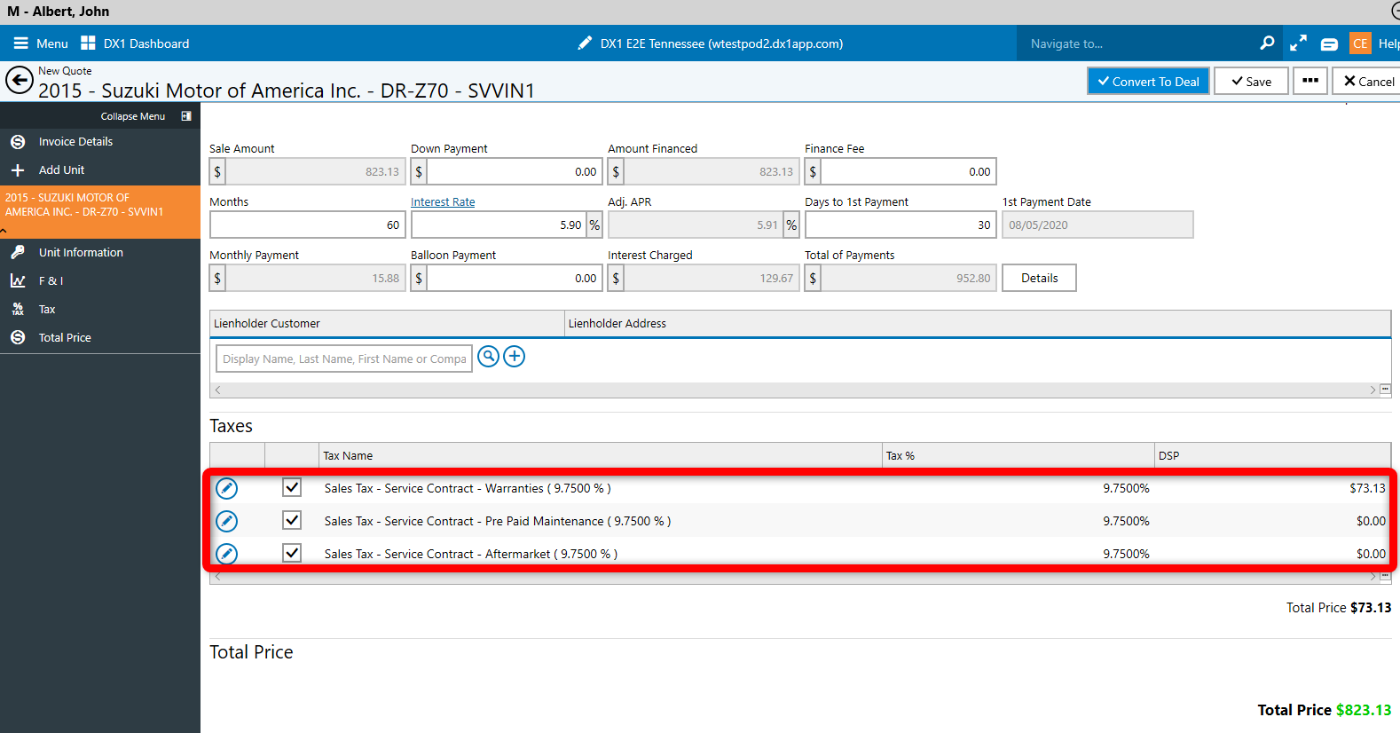Click the Collapse Menu panel icon
This screenshot has height=733, width=1400.
point(186,116)
